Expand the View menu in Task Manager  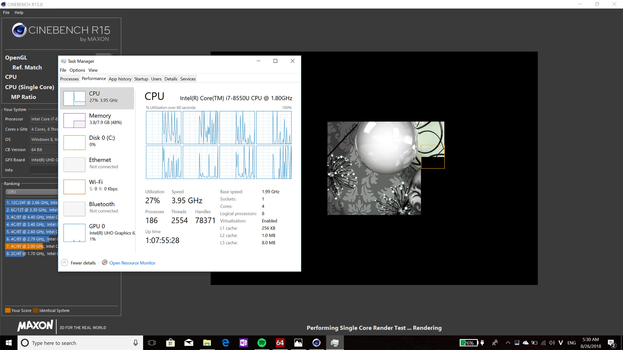(x=93, y=70)
